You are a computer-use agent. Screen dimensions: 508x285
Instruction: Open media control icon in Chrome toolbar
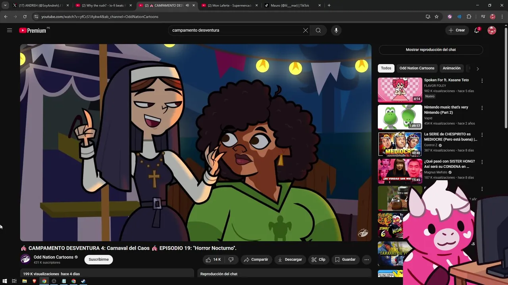pyautogui.click(x=483, y=17)
